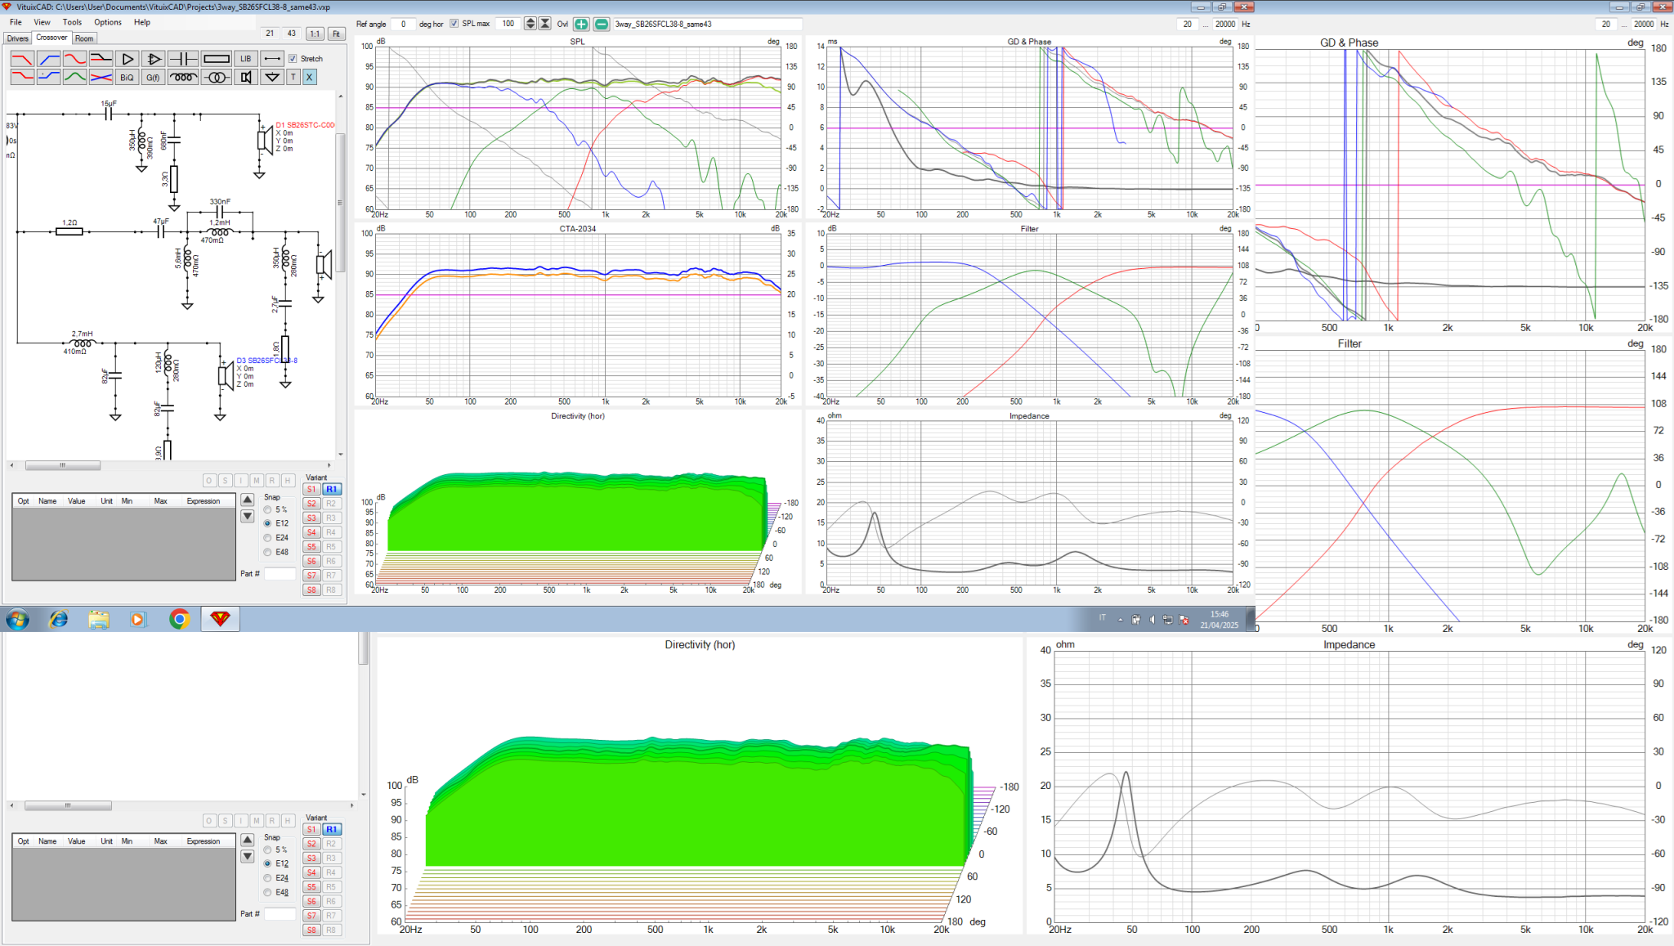Add an inductor coil component
This screenshot has height=946, width=1674.
183,77
